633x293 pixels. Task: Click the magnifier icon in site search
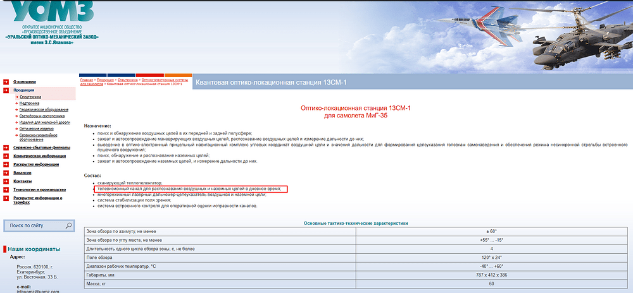(x=68, y=225)
